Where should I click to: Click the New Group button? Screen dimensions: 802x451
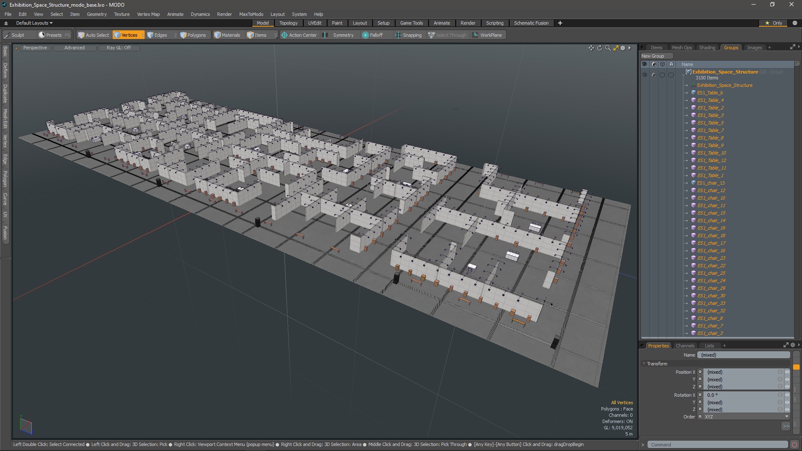[x=656, y=56]
